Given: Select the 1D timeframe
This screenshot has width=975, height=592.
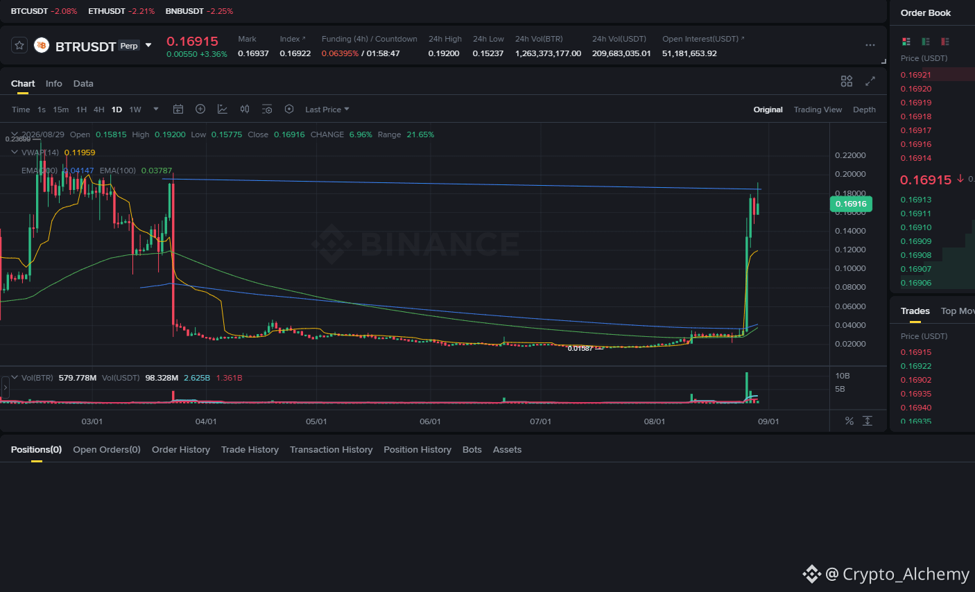Looking at the screenshot, I should point(117,110).
